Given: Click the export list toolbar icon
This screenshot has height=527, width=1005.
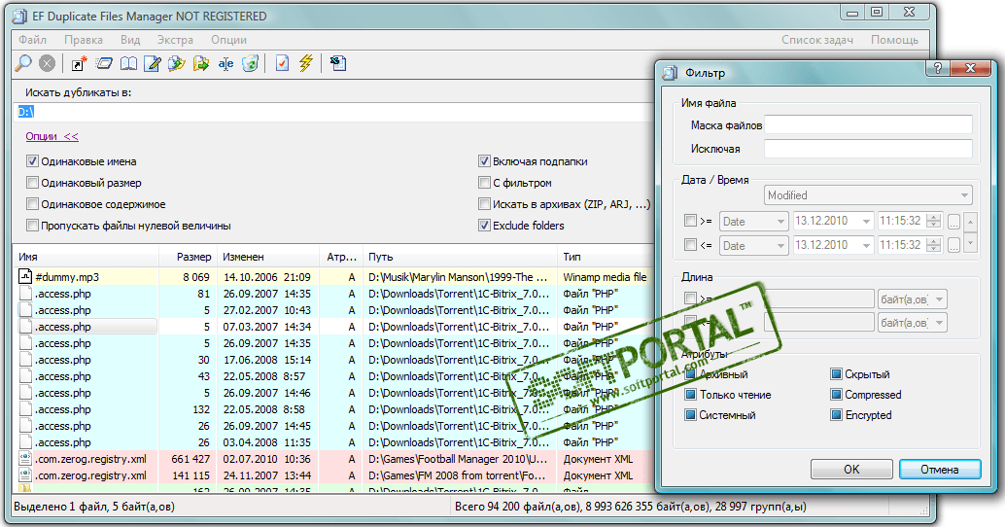Looking at the screenshot, I should pos(338,63).
